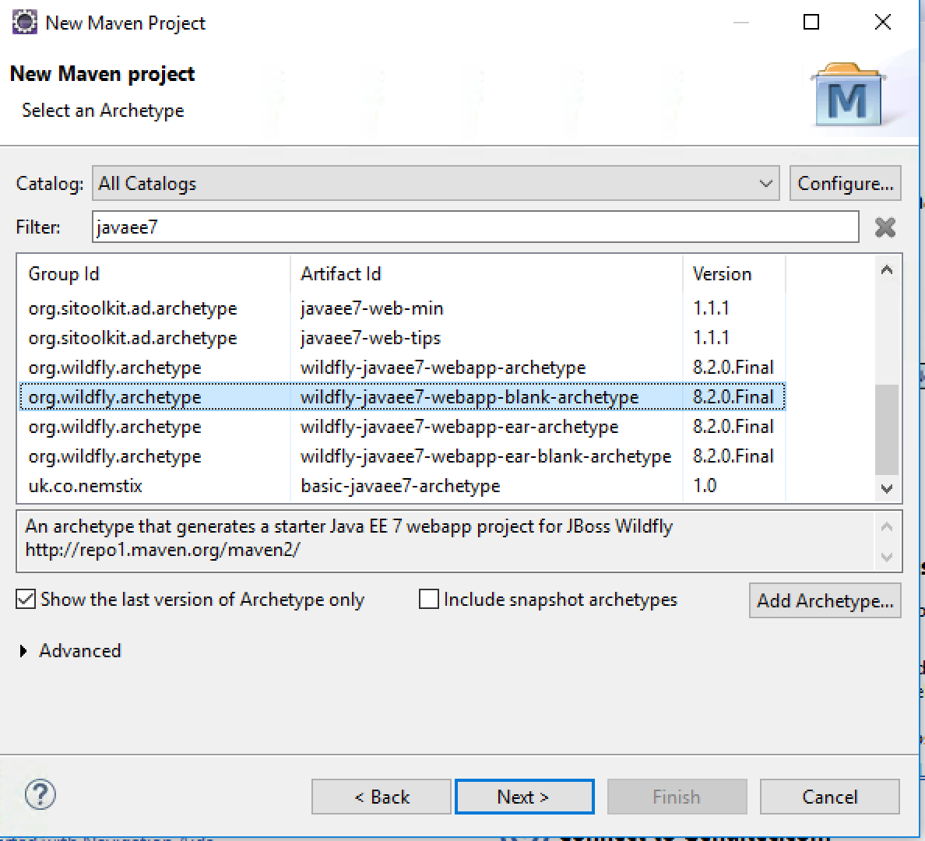Click the Add Archetype... button
925x841 pixels.
click(825, 600)
